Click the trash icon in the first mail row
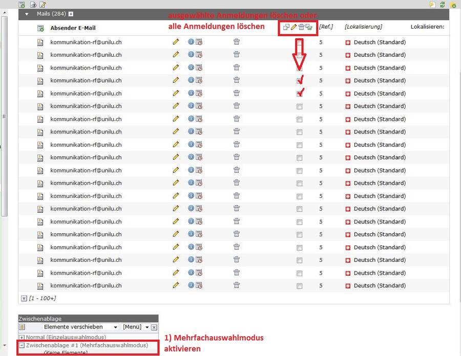Image resolution: width=461 pixels, height=356 pixels. coord(236,41)
